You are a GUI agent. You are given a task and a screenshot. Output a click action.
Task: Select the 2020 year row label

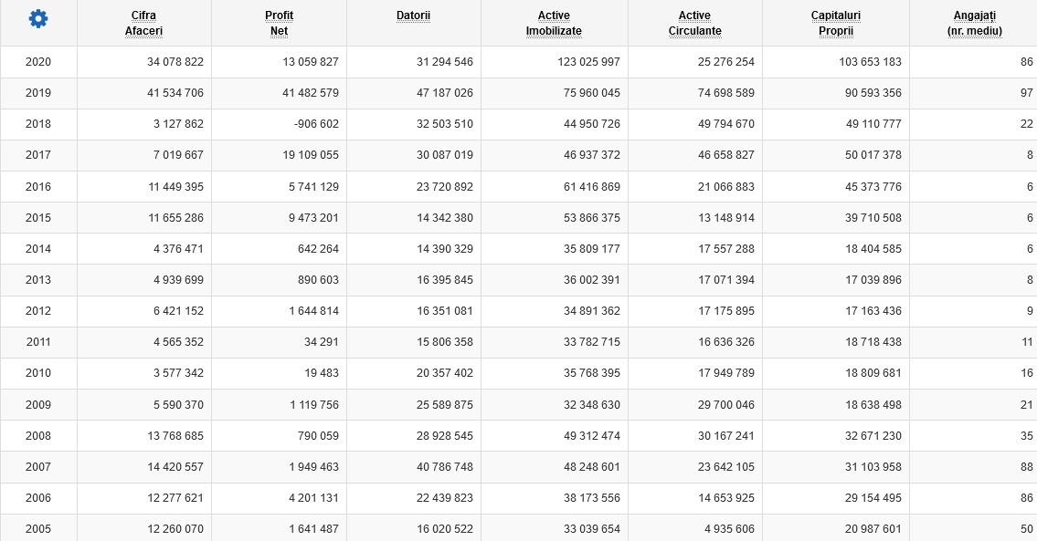[38, 61]
